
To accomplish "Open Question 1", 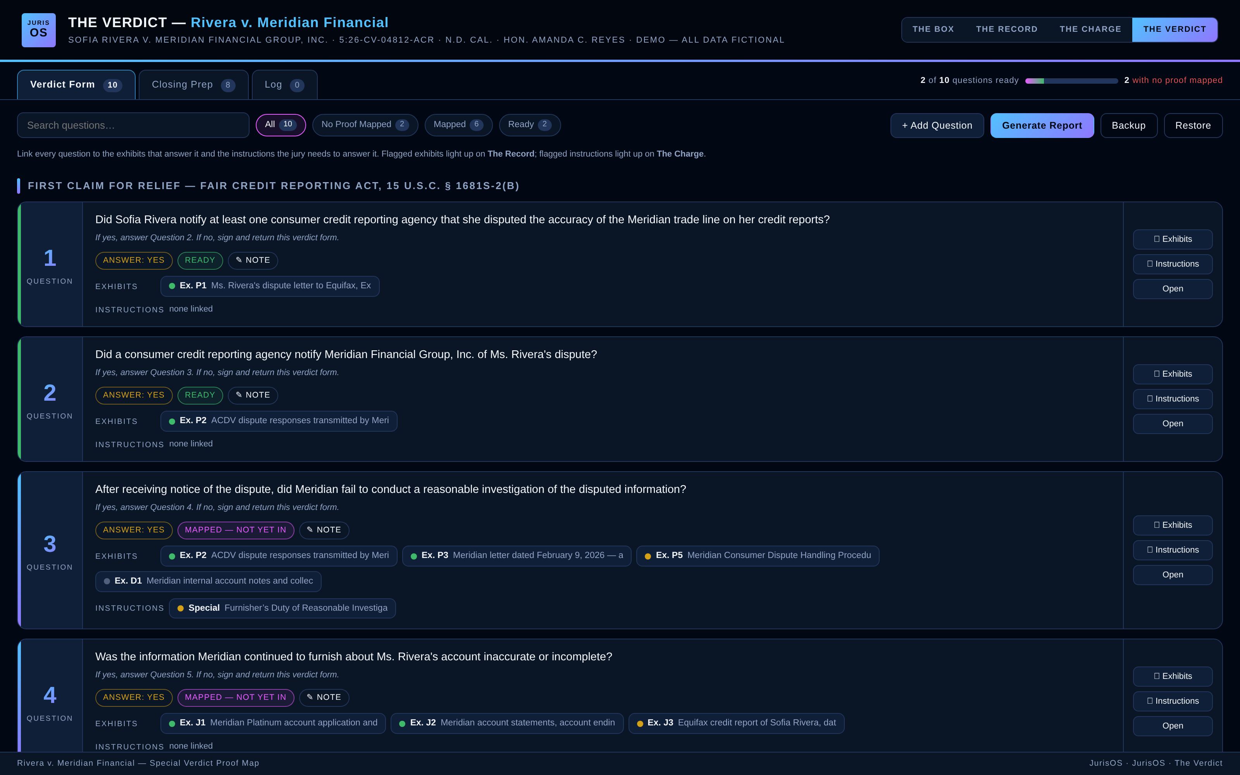I will point(1172,289).
